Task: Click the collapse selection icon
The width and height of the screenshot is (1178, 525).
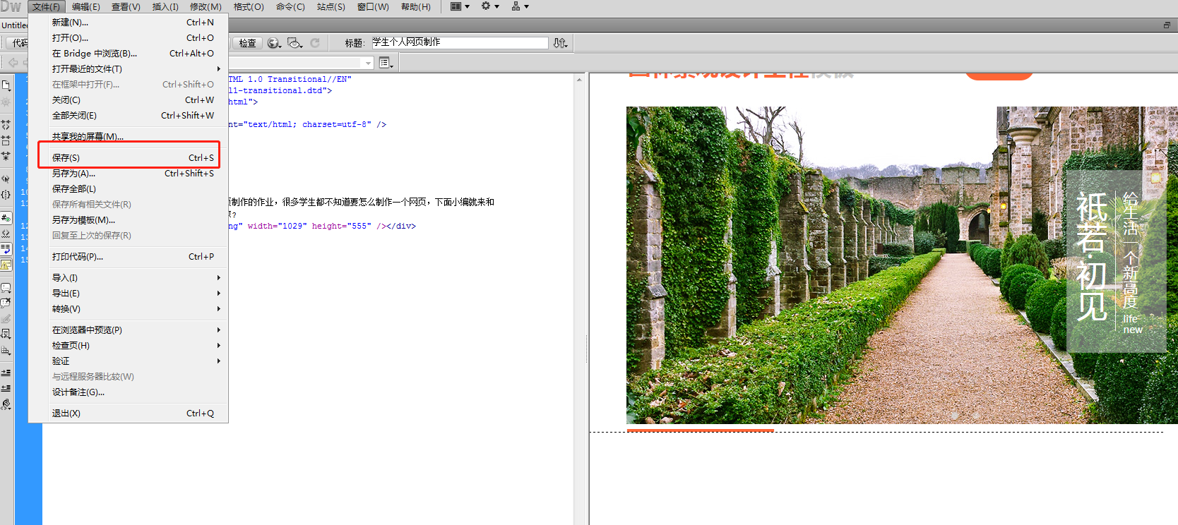Action: coord(6,140)
